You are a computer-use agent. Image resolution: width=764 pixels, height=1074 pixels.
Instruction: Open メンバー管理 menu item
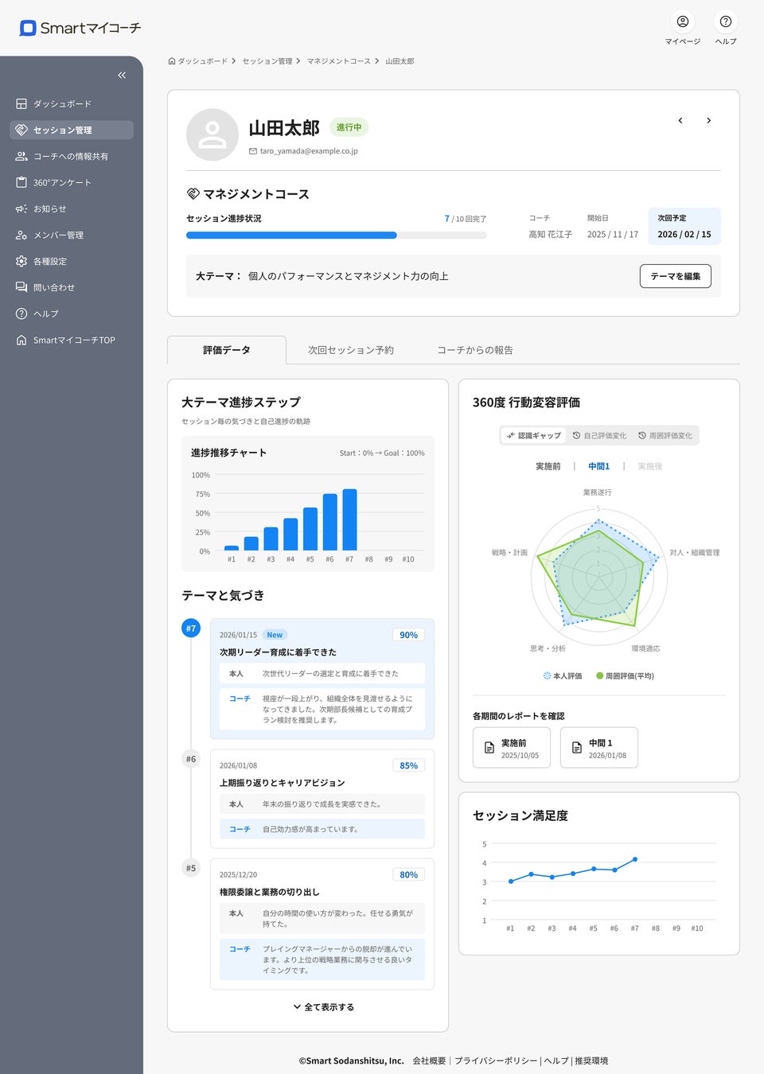(72, 235)
